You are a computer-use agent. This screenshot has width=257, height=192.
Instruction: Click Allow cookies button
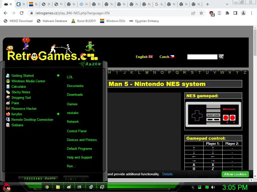click(x=235, y=174)
